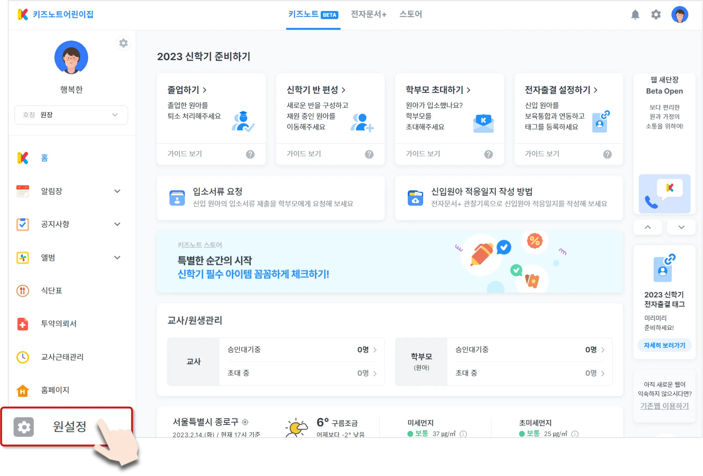Switch to the 전자문서+ tab

368,14
